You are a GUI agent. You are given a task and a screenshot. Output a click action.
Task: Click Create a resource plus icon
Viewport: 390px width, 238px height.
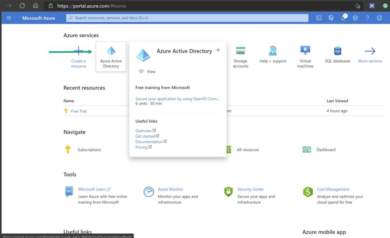tap(79, 51)
